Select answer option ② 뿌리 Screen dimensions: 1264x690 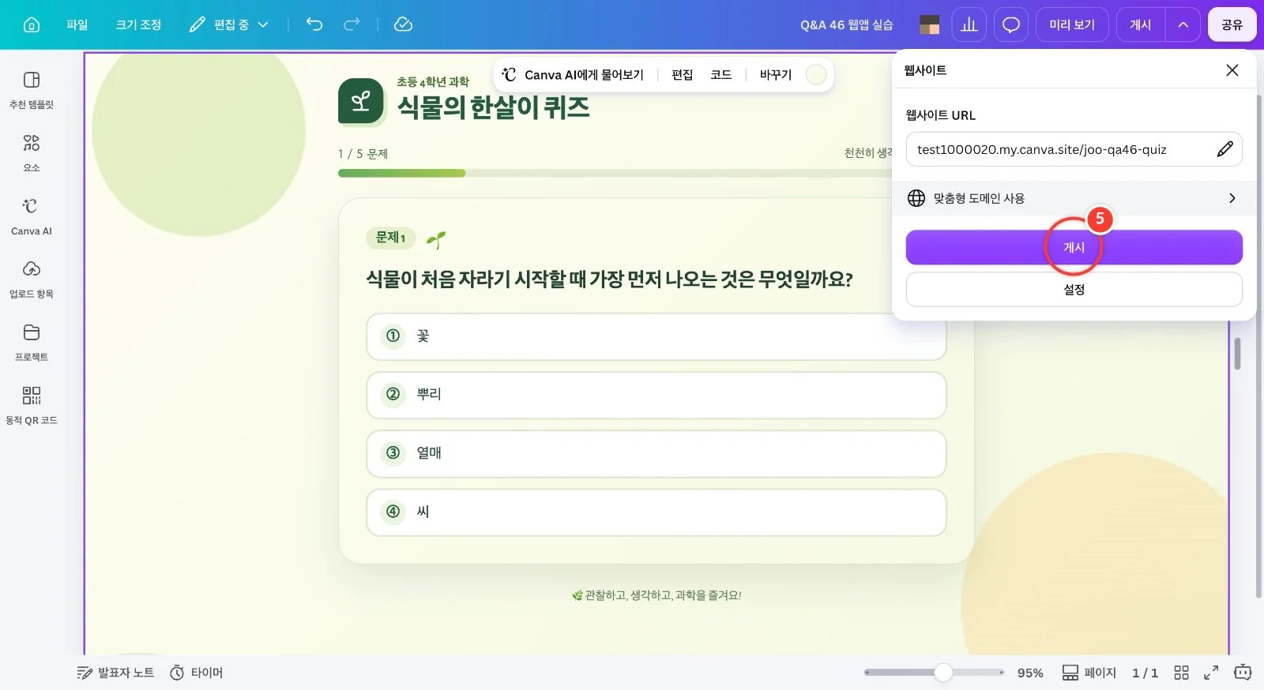(656, 395)
